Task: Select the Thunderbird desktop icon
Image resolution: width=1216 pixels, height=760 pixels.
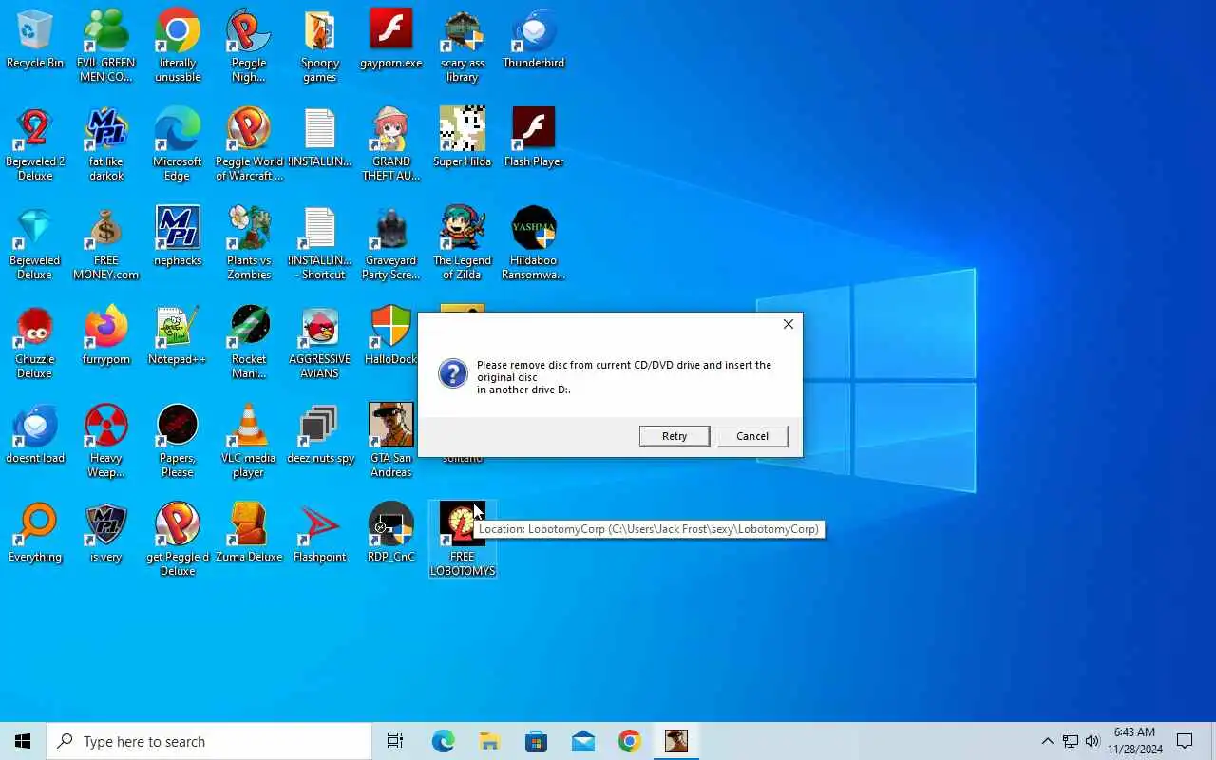Action: (534, 39)
